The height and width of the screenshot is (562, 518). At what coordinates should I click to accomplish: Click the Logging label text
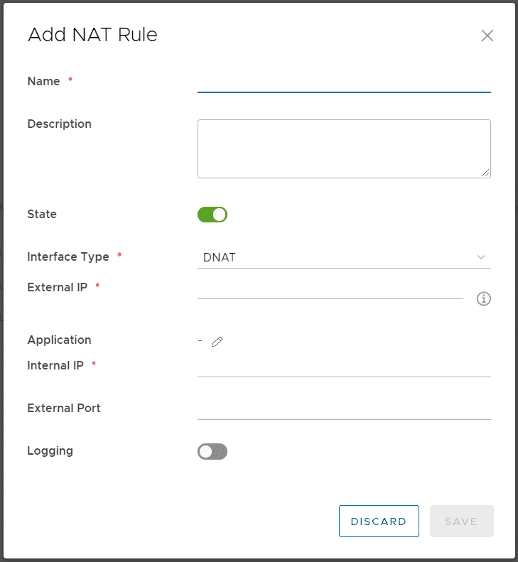click(50, 451)
